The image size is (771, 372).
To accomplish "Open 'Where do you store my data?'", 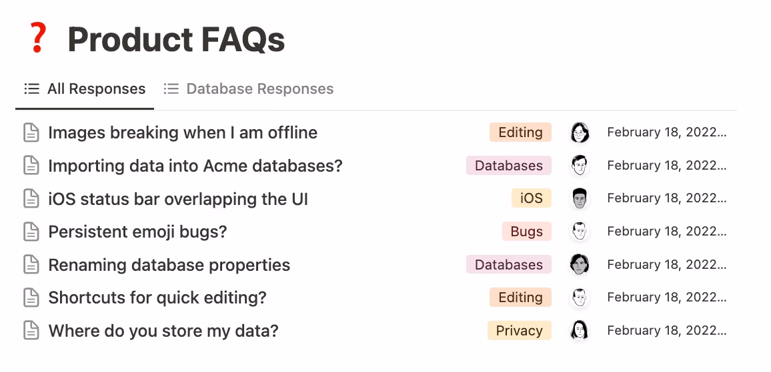I will (163, 331).
